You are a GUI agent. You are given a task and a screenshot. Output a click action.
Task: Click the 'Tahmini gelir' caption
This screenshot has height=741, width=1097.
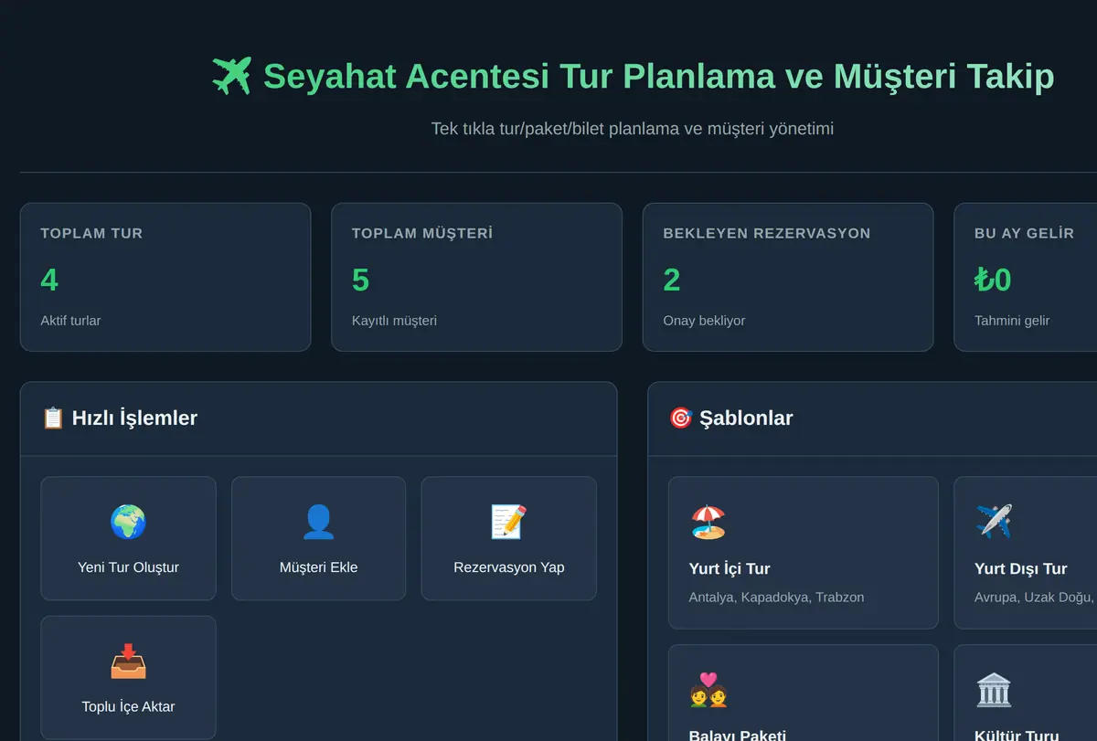point(1012,321)
